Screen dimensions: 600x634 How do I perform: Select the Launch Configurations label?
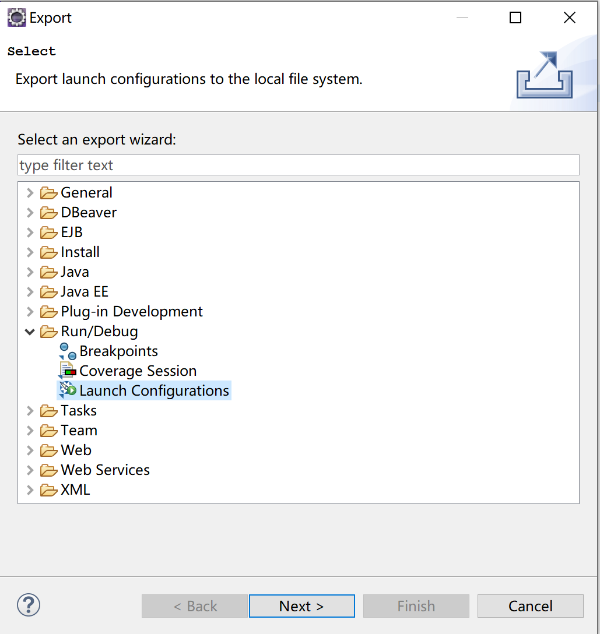(154, 390)
